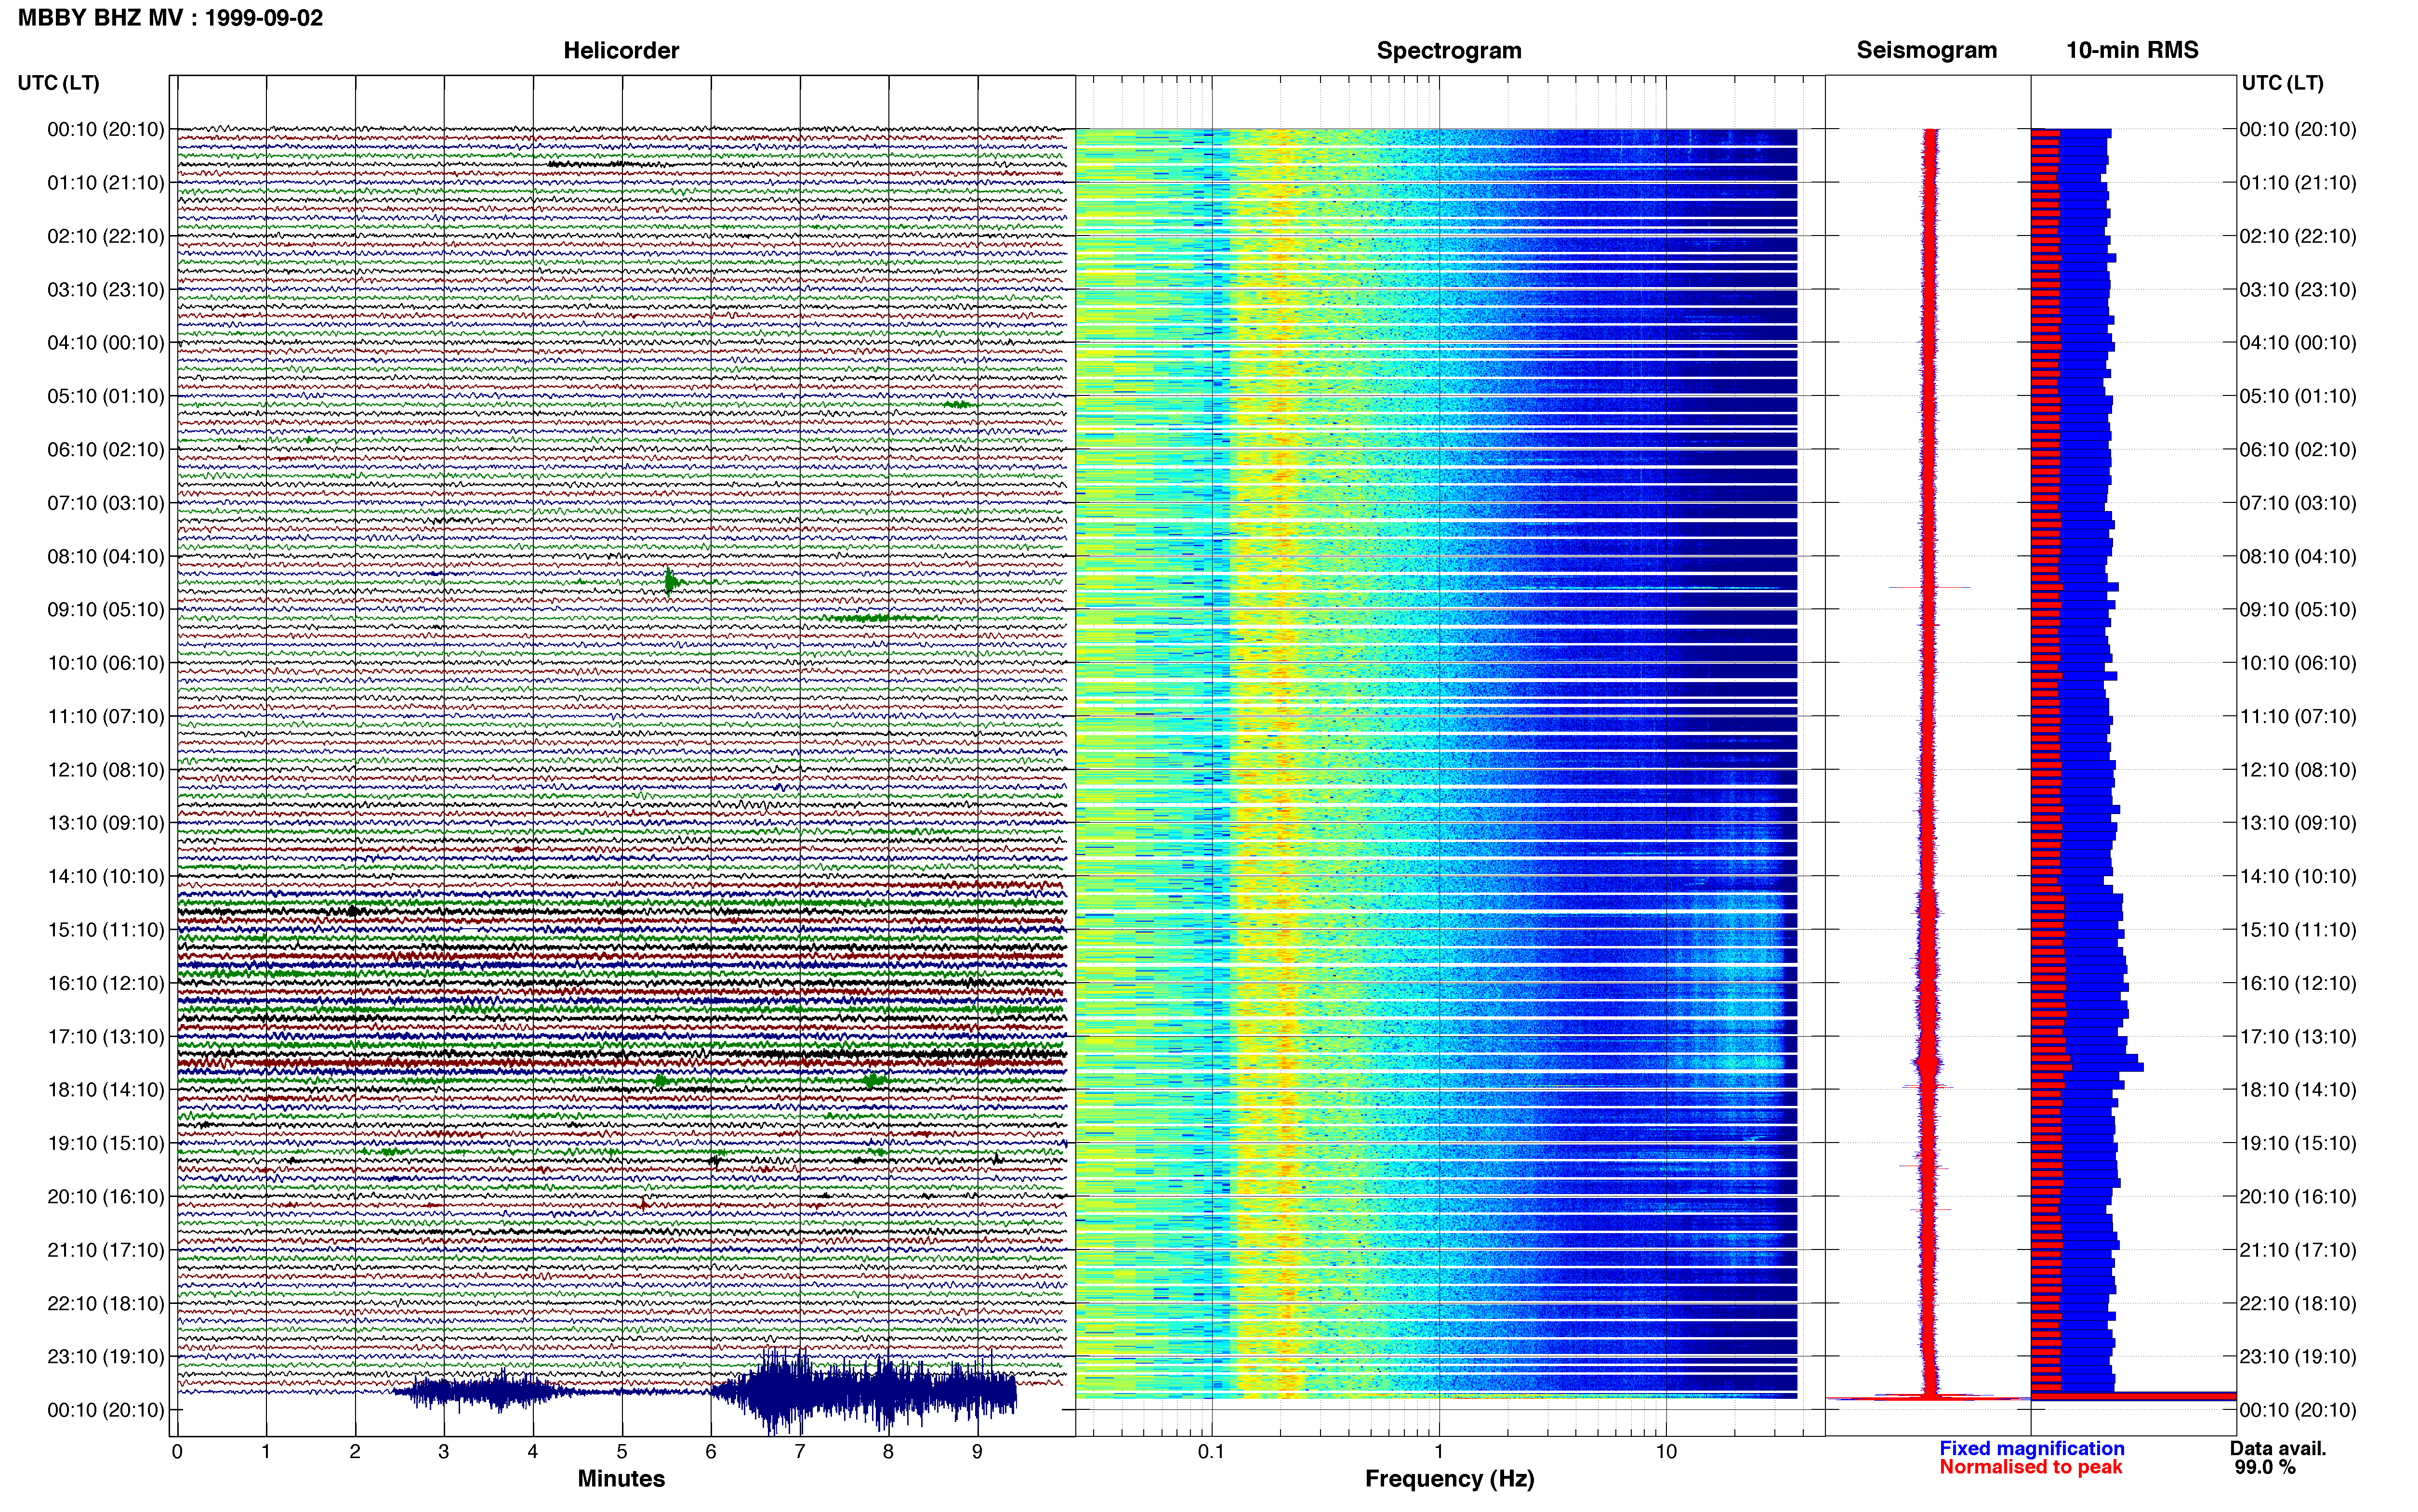
Task: Click left time label '03:10 (23:10)'
Action: 106,290
